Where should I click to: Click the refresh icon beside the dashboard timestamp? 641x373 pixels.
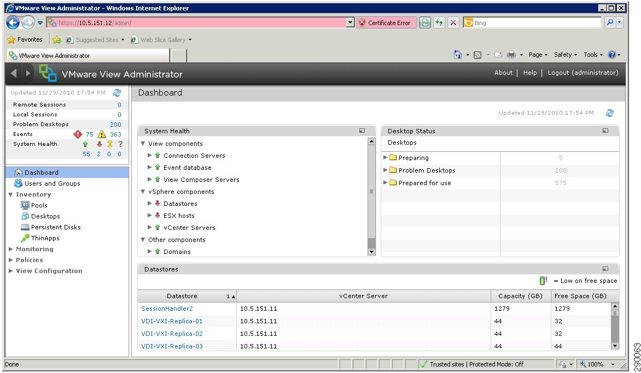click(x=610, y=113)
